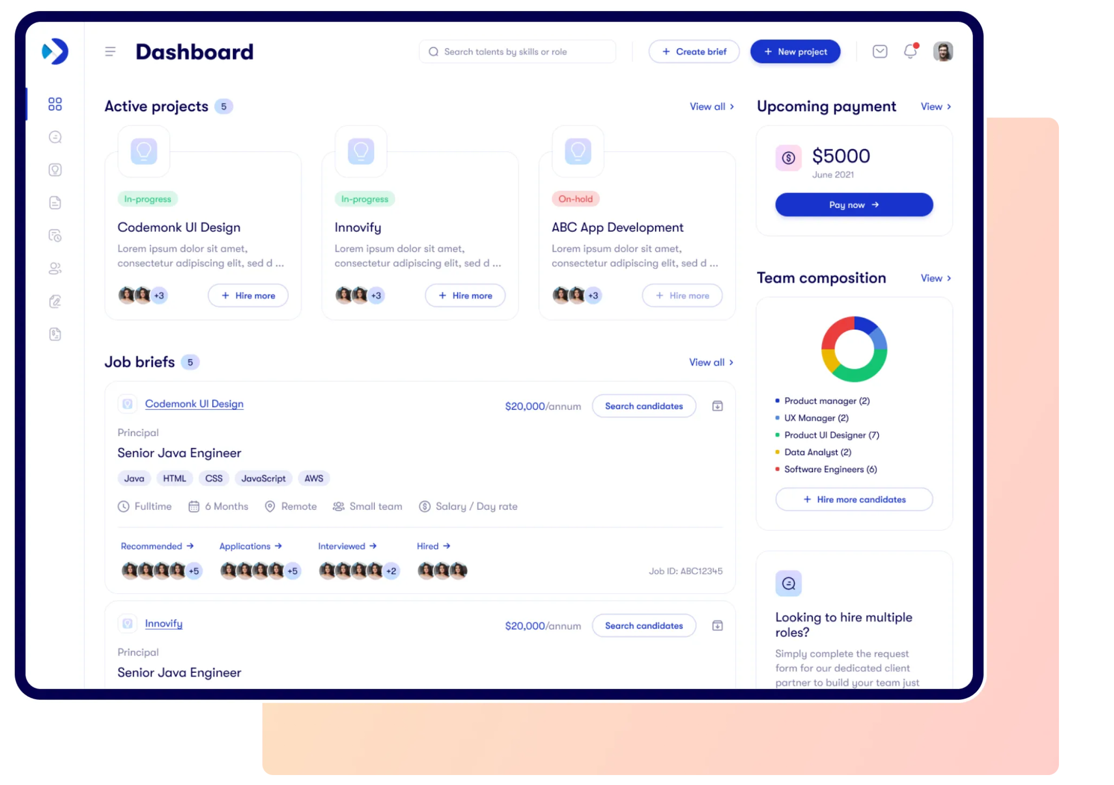Open the user profile avatar
Image resolution: width=1114 pixels, height=785 pixels.
click(943, 51)
